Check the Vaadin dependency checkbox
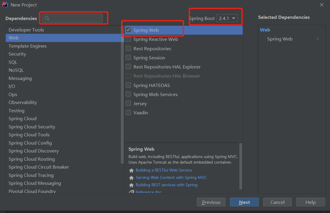 (128, 113)
